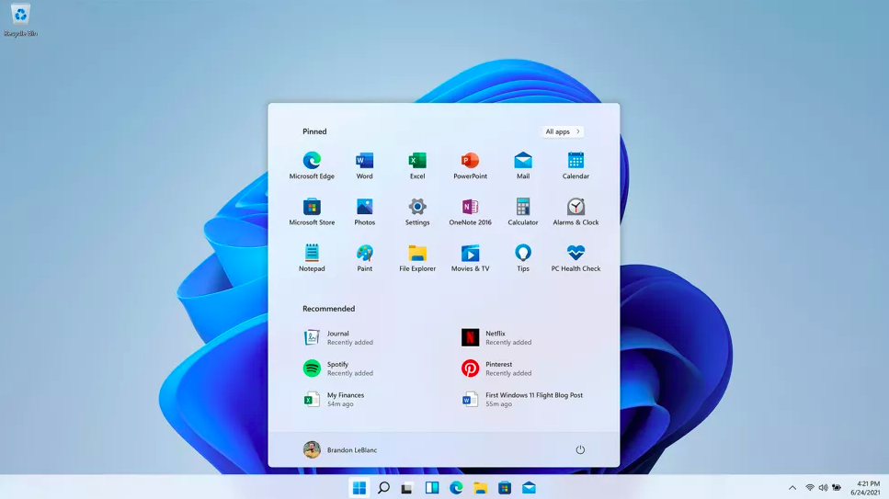Open the Brandon LeBlanc account menu

(x=340, y=450)
